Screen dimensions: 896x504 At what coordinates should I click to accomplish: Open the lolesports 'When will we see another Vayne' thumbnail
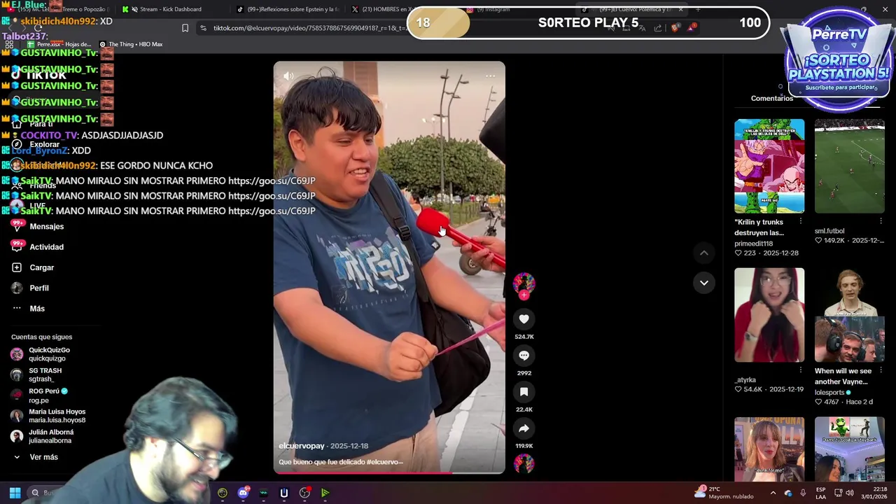(x=849, y=315)
